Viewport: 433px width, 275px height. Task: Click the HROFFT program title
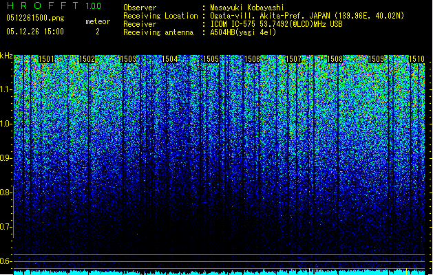coord(43,5)
